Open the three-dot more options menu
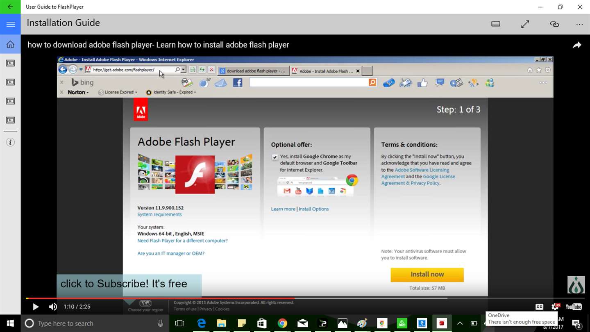The width and height of the screenshot is (590, 332). [579, 25]
